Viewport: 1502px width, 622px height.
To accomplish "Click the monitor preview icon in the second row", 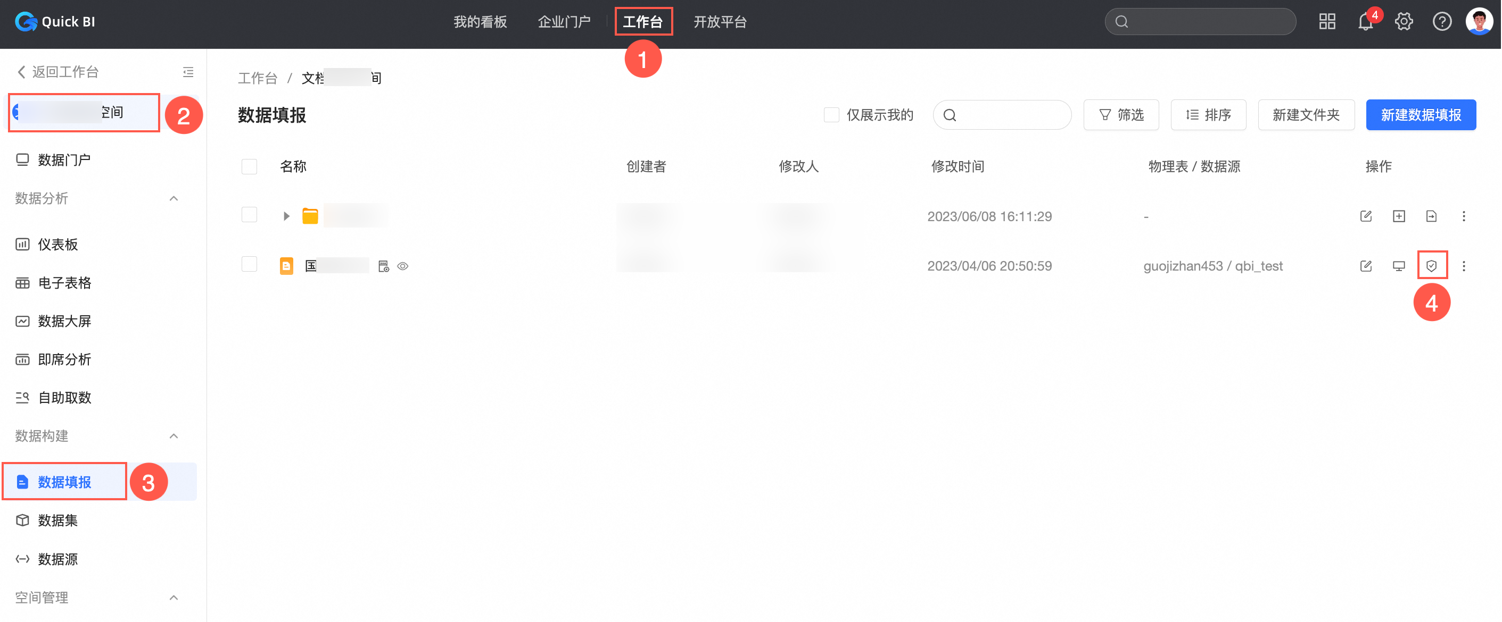I will click(x=1398, y=266).
